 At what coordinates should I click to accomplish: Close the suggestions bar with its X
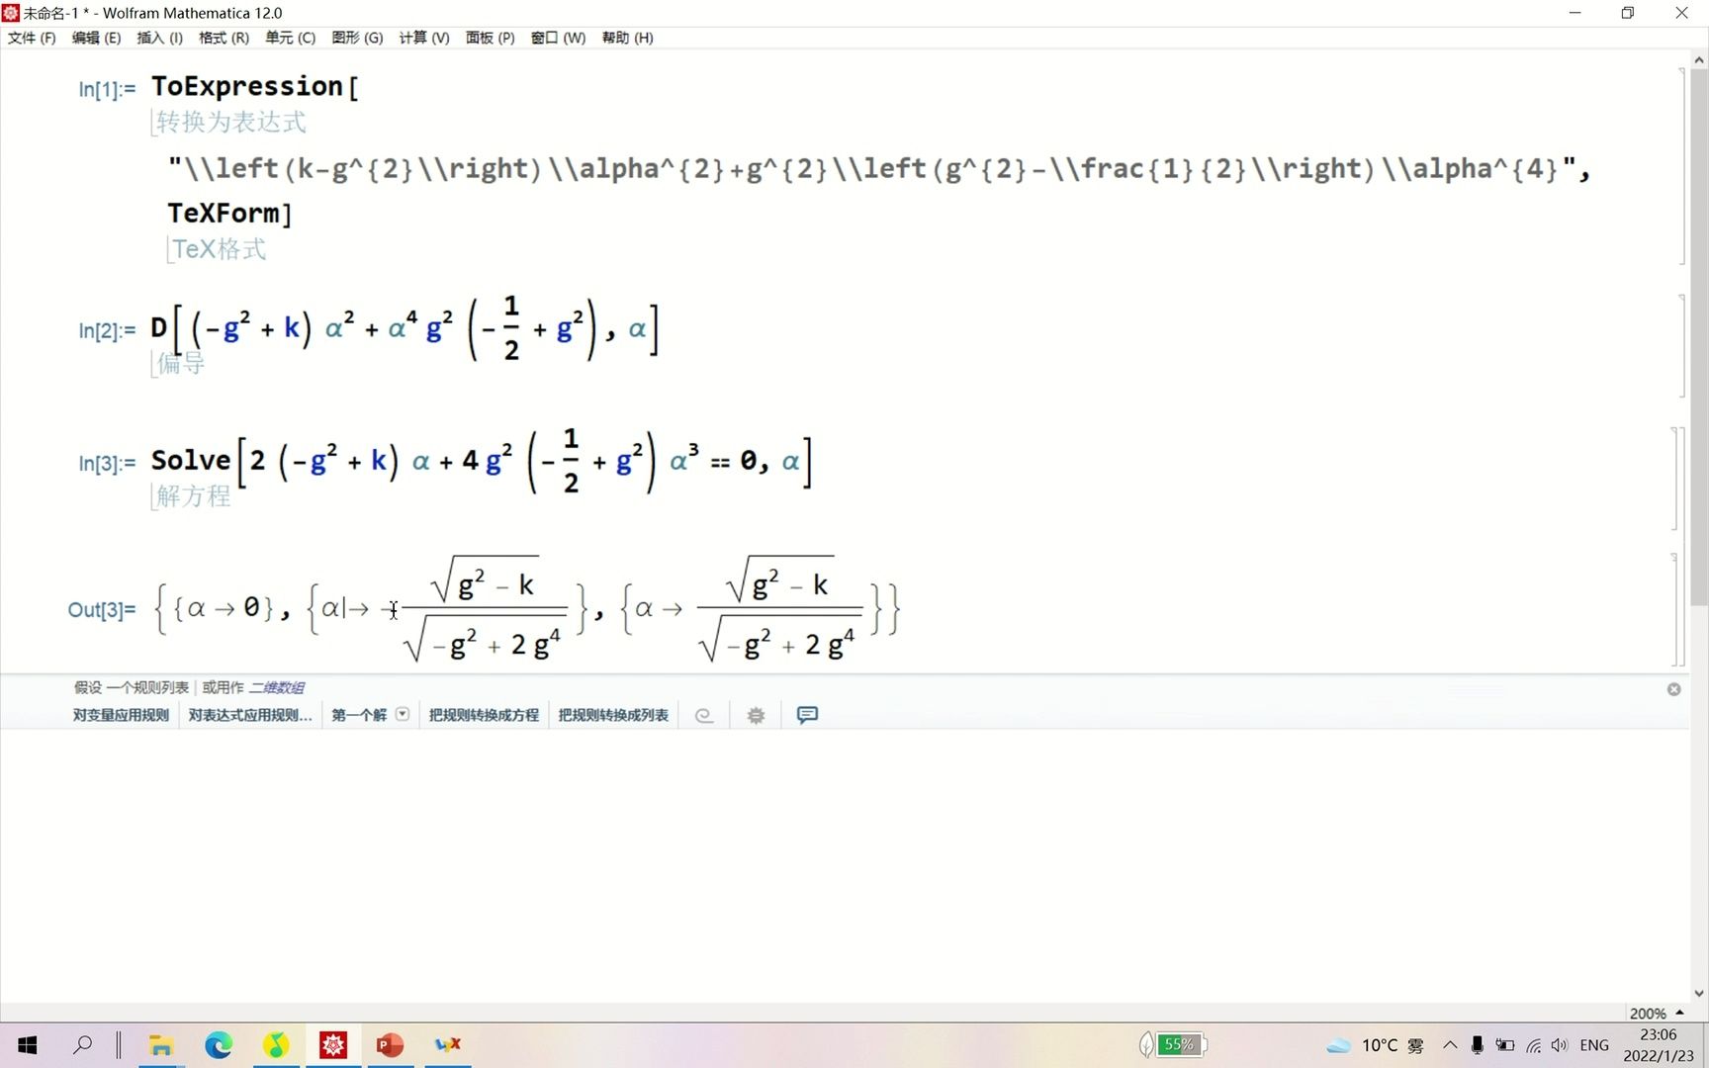tap(1673, 689)
